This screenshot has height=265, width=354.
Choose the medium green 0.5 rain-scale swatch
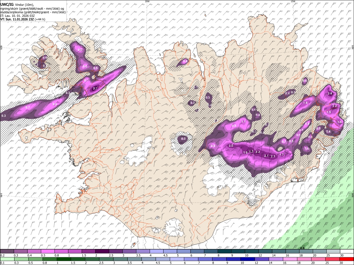35,259
